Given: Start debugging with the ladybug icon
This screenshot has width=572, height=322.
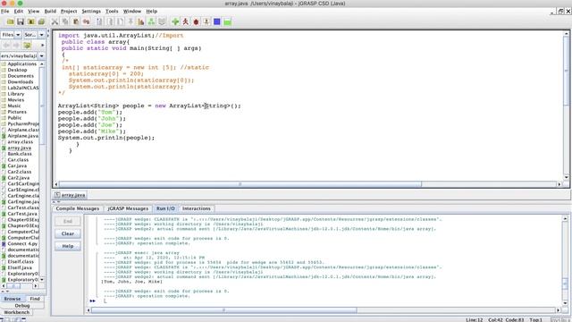Looking at the screenshot, I should [x=196, y=21].
